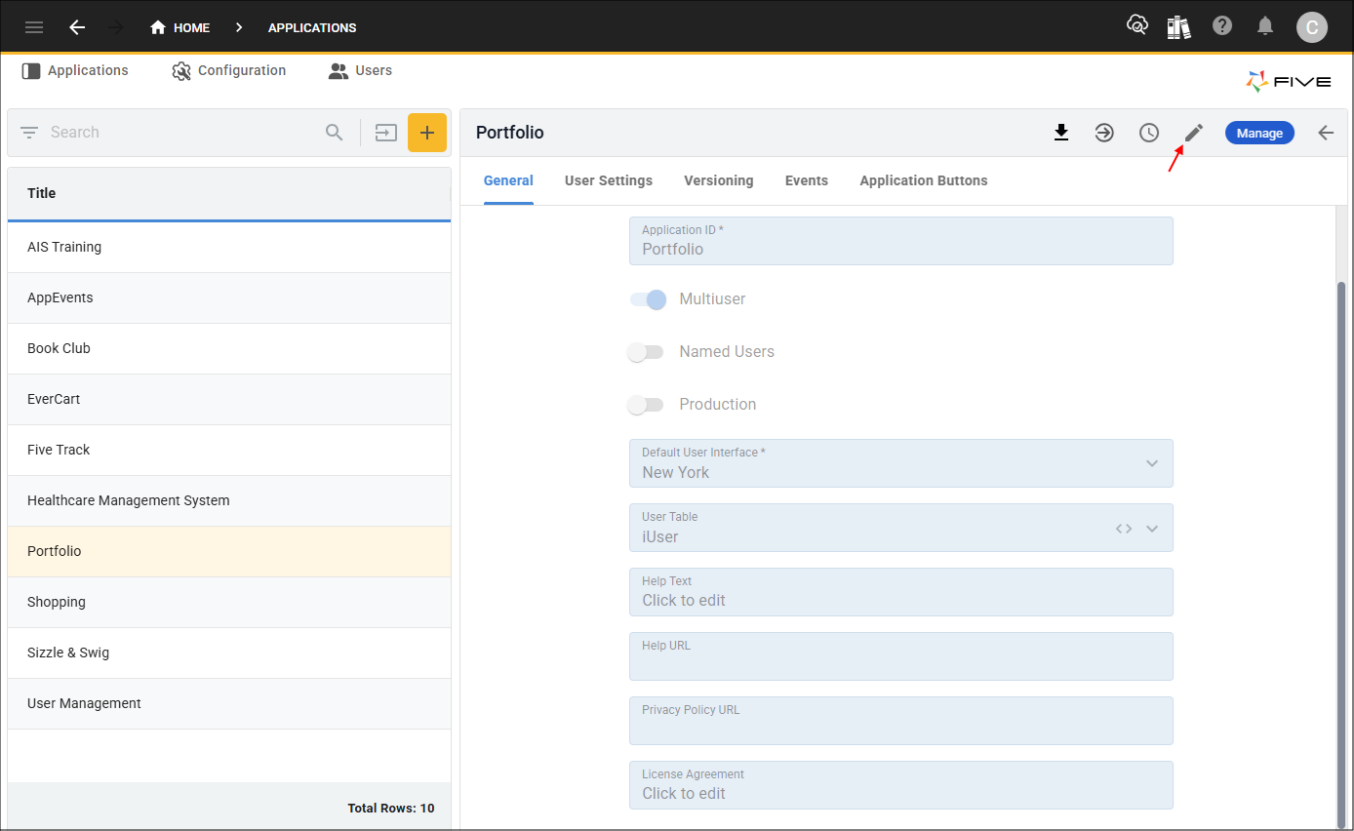
Task: Click the pencil Edit icon
Action: click(1194, 133)
